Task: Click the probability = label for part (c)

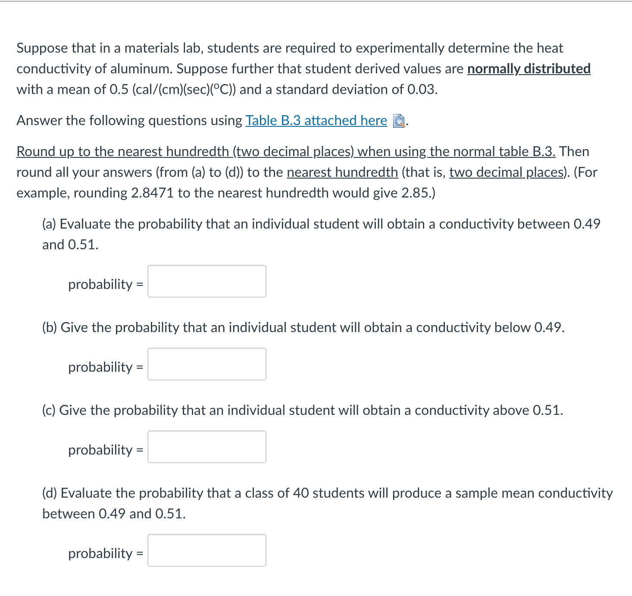Action: pyautogui.click(x=105, y=450)
